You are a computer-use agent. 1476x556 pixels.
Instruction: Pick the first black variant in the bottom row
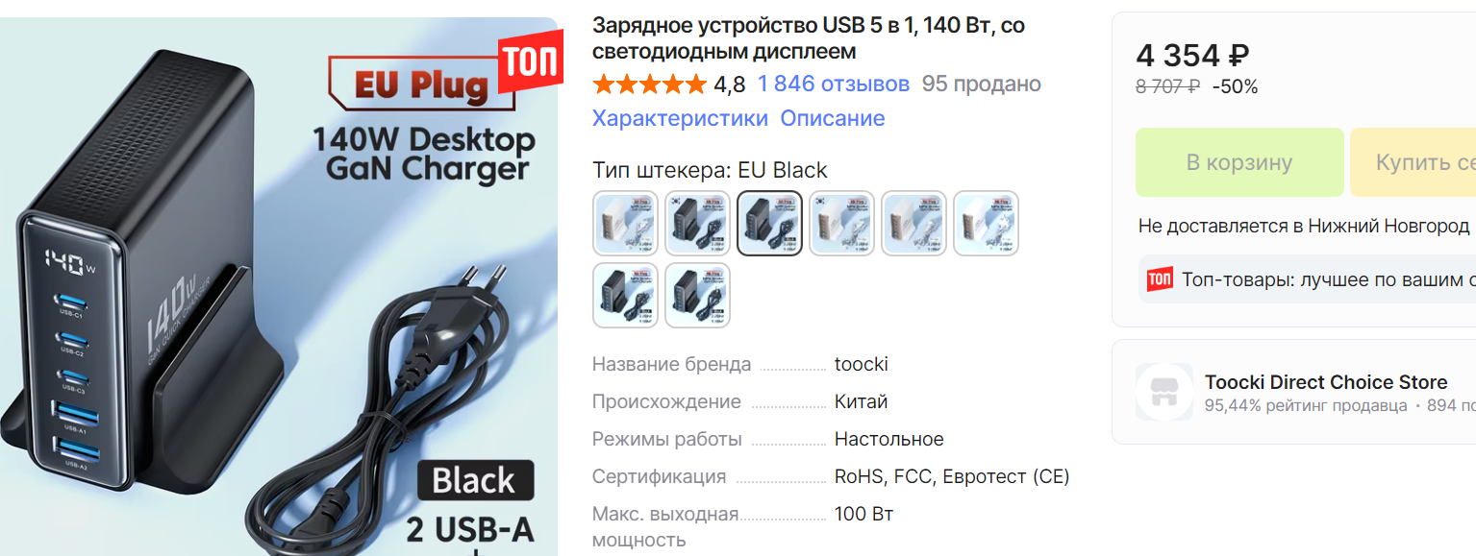coord(625,295)
